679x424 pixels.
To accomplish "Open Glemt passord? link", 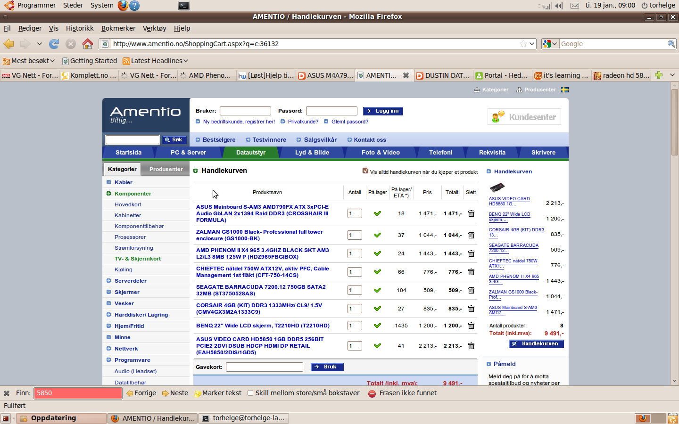I will tap(350, 122).
